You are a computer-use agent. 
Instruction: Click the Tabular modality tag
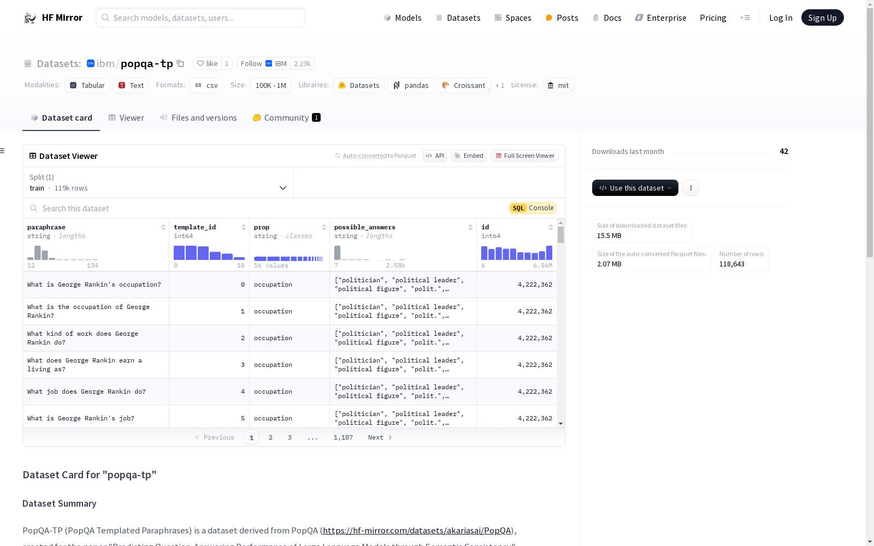[x=87, y=85]
